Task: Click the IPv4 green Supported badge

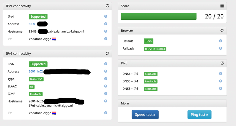Action: [x=38, y=16]
